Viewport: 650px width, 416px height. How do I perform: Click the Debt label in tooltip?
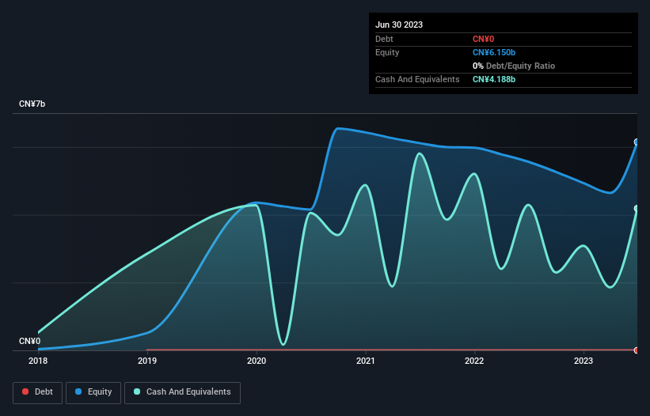(384, 39)
